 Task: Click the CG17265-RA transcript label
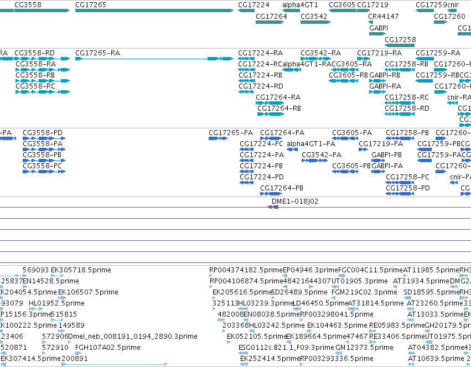[97, 53]
